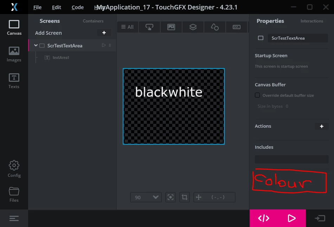The image size is (334, 227).
Task: Minimize the TouchGFX Designer window
Action: click(294, 7)
